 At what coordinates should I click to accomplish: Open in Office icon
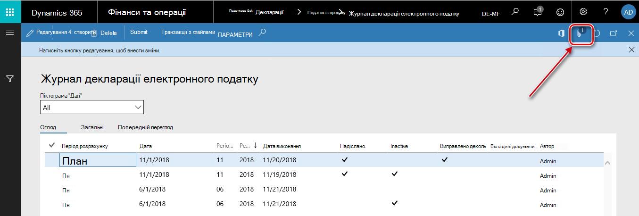[x=561, y=33]
